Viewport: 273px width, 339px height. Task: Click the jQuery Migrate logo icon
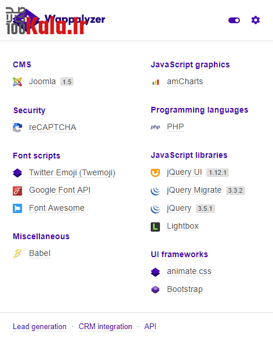(x=155, y=190)
